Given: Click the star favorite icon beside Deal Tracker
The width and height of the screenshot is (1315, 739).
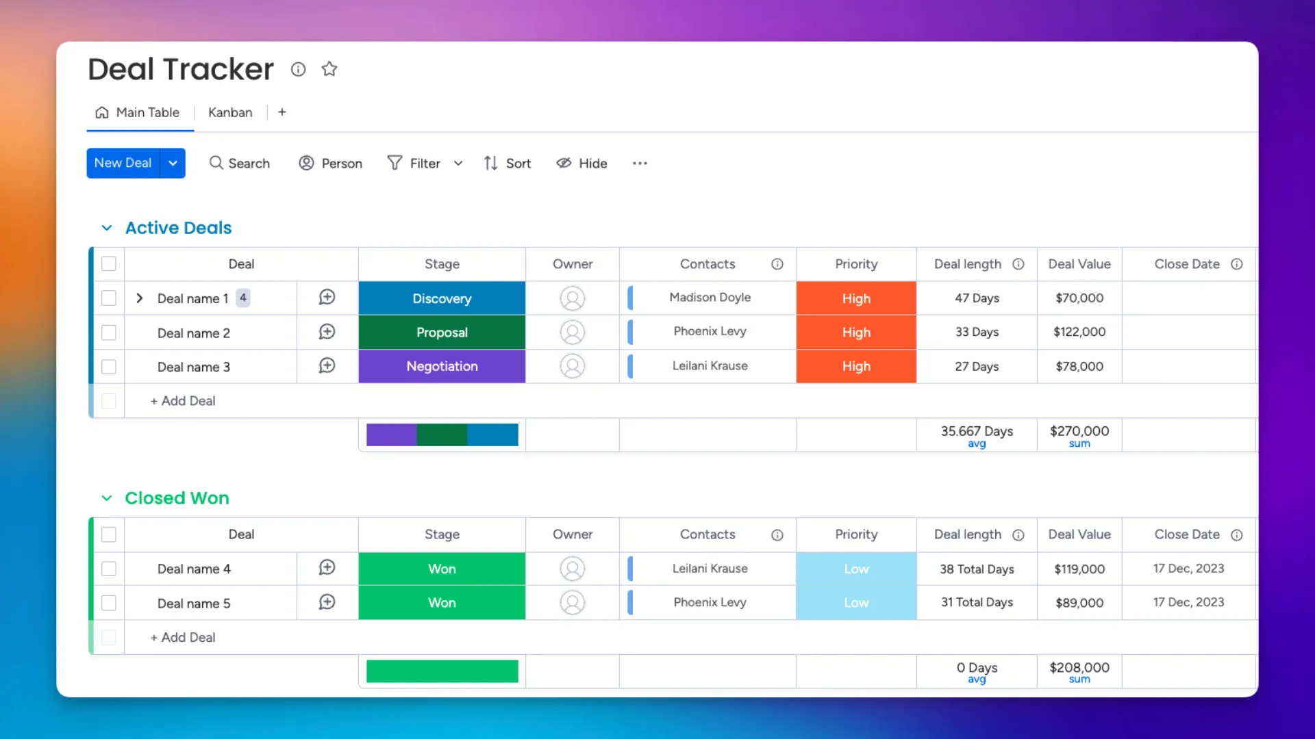Looking at the screenshot, I should [x=329, y=69].
